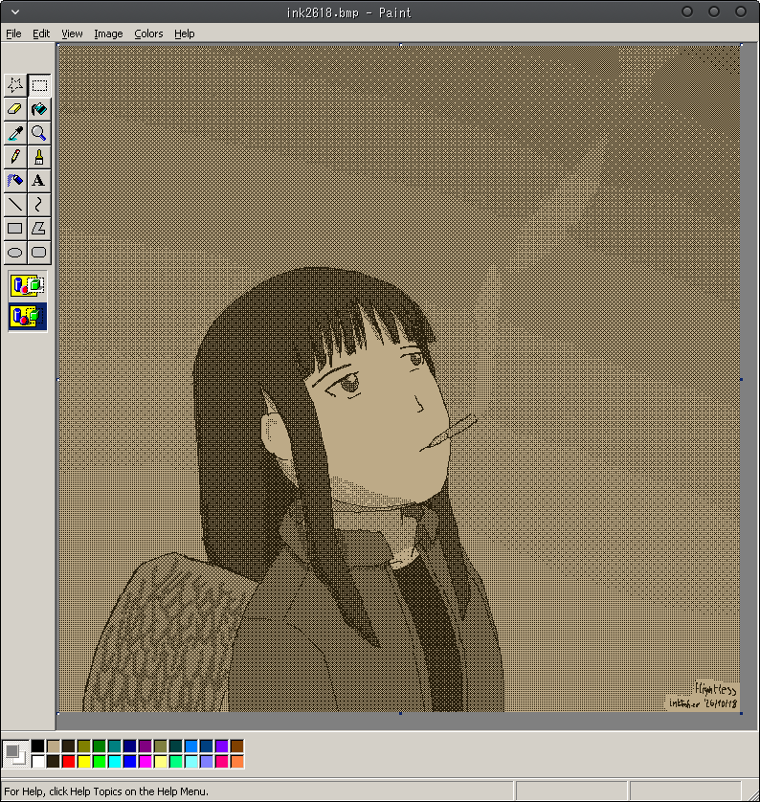
Task: Open the Edit menu
Action: coord(41,33)
